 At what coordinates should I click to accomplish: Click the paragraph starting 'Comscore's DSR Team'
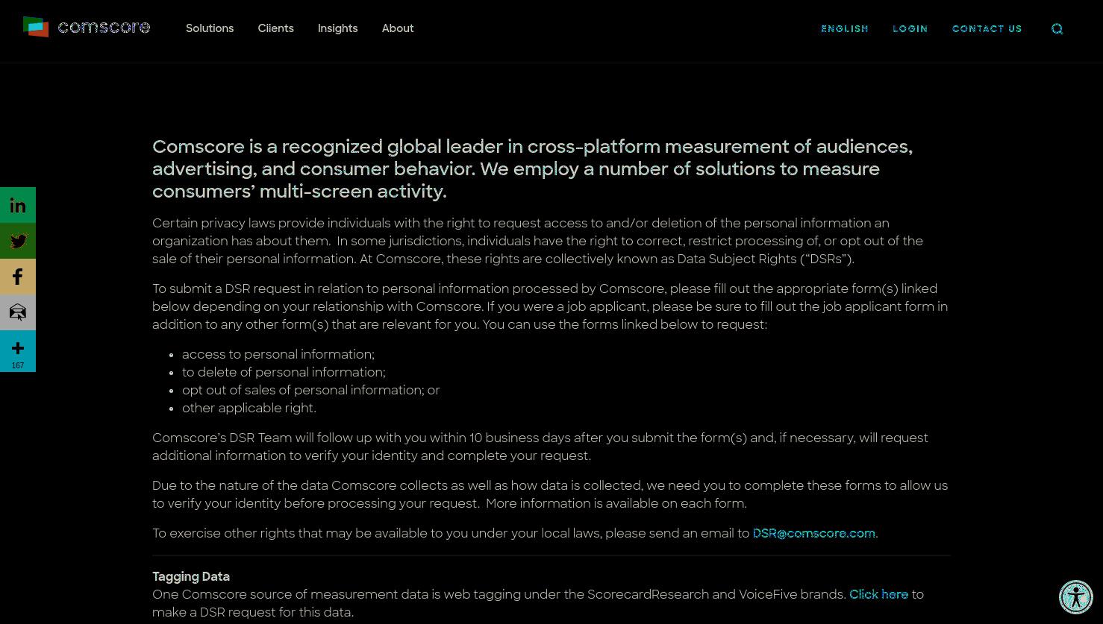(x=540, y=447)
